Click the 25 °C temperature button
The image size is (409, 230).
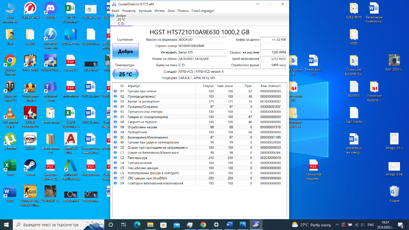pyautogui.click(x=126, y=74)
